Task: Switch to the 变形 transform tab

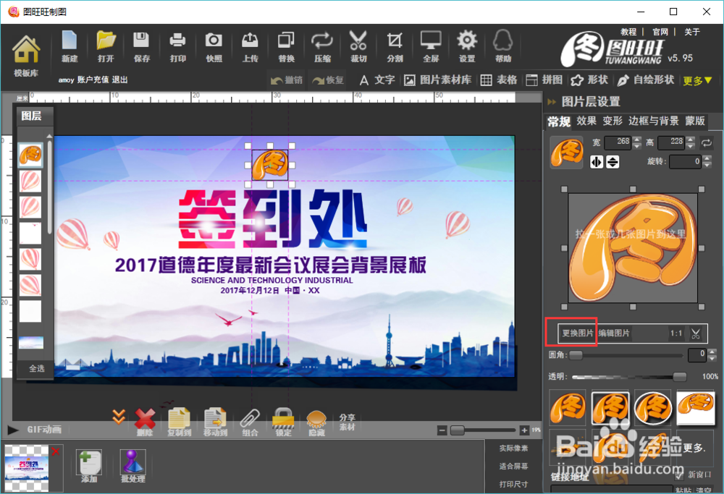Action: click(613, 121)
